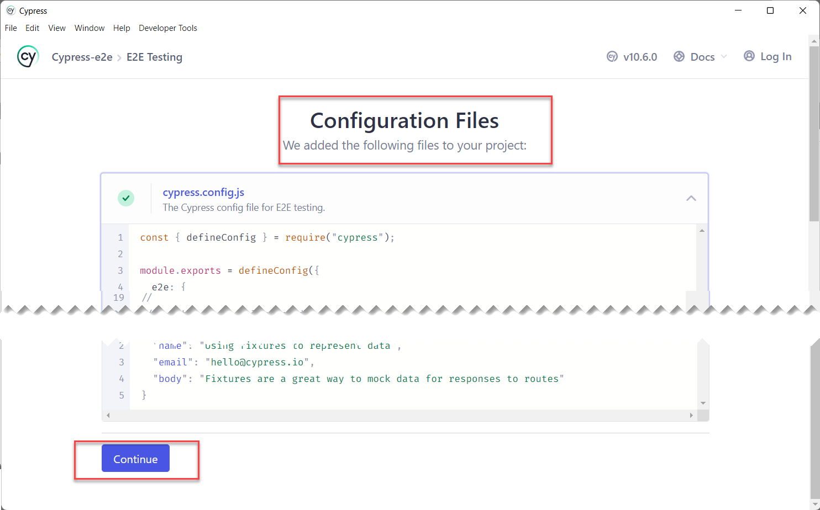Click the require("cypress") code line
The width and height of the screenshot is (820, 510).
267,237
